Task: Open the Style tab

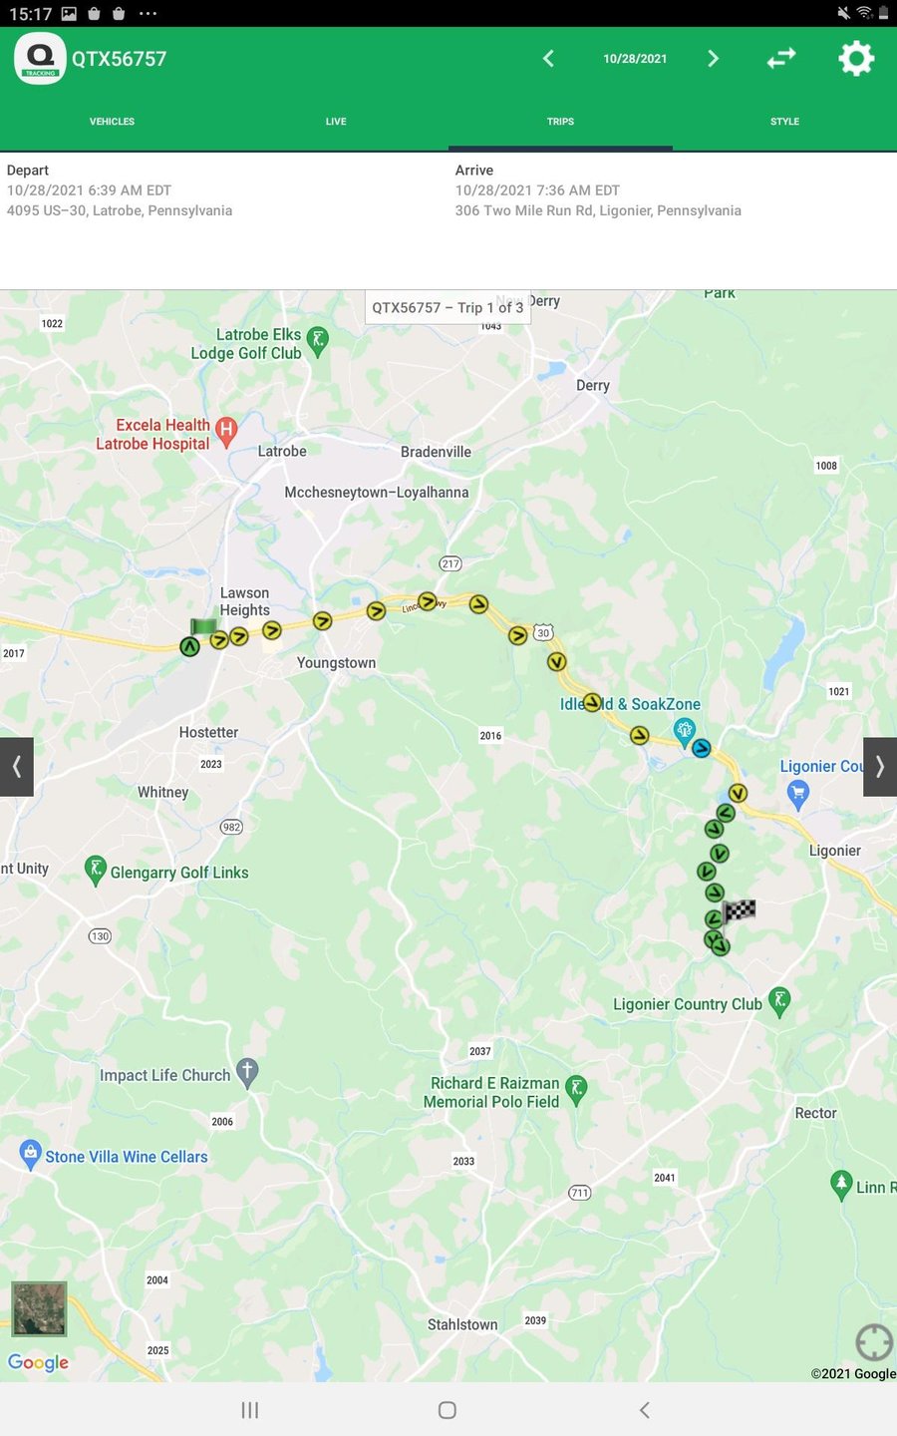Action: click(x=784, y=122)
